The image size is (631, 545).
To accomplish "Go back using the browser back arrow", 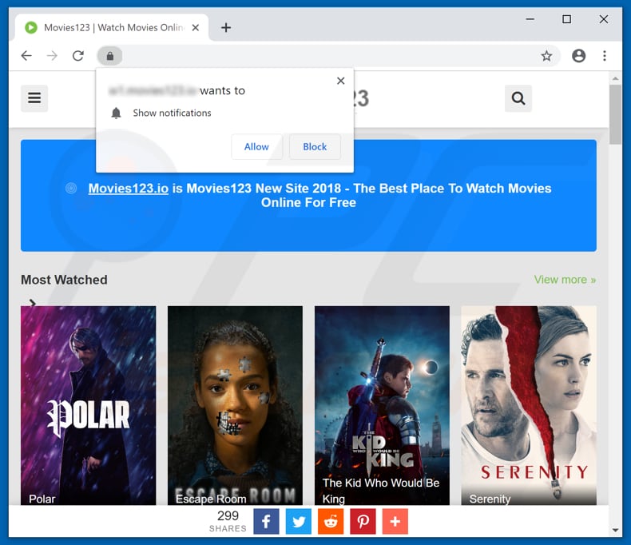I will [26, 56].
